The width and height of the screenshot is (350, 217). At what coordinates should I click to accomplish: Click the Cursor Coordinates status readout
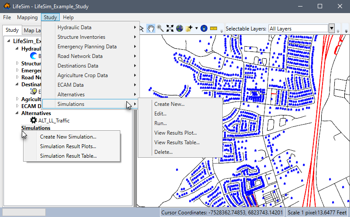pyautogui.click(x=222, y=212)
